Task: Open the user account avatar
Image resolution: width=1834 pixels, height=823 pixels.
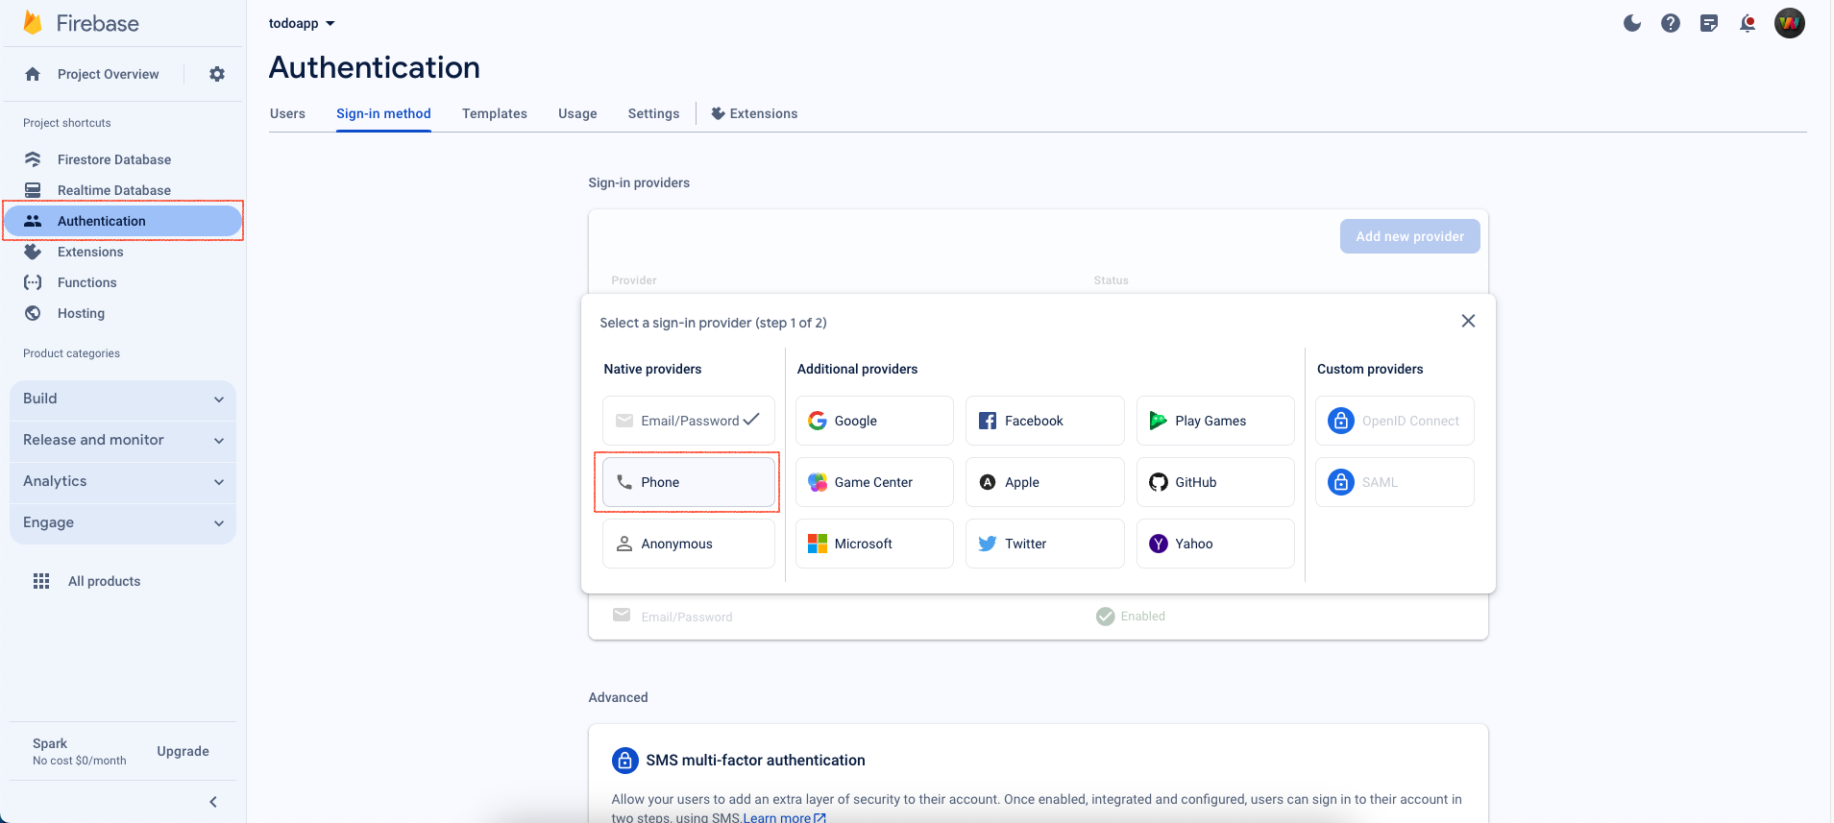Action: 1790,23
